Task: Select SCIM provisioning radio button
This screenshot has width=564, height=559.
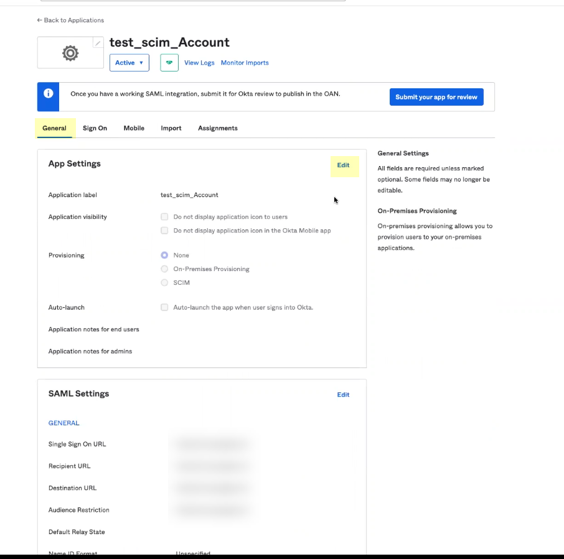Action: click(164, 282)
